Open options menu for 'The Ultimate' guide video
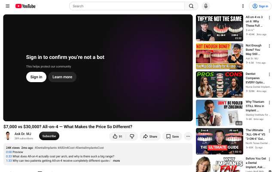Image resolution: width=275 pixels, height=172 pixels. tap(269, 131)
